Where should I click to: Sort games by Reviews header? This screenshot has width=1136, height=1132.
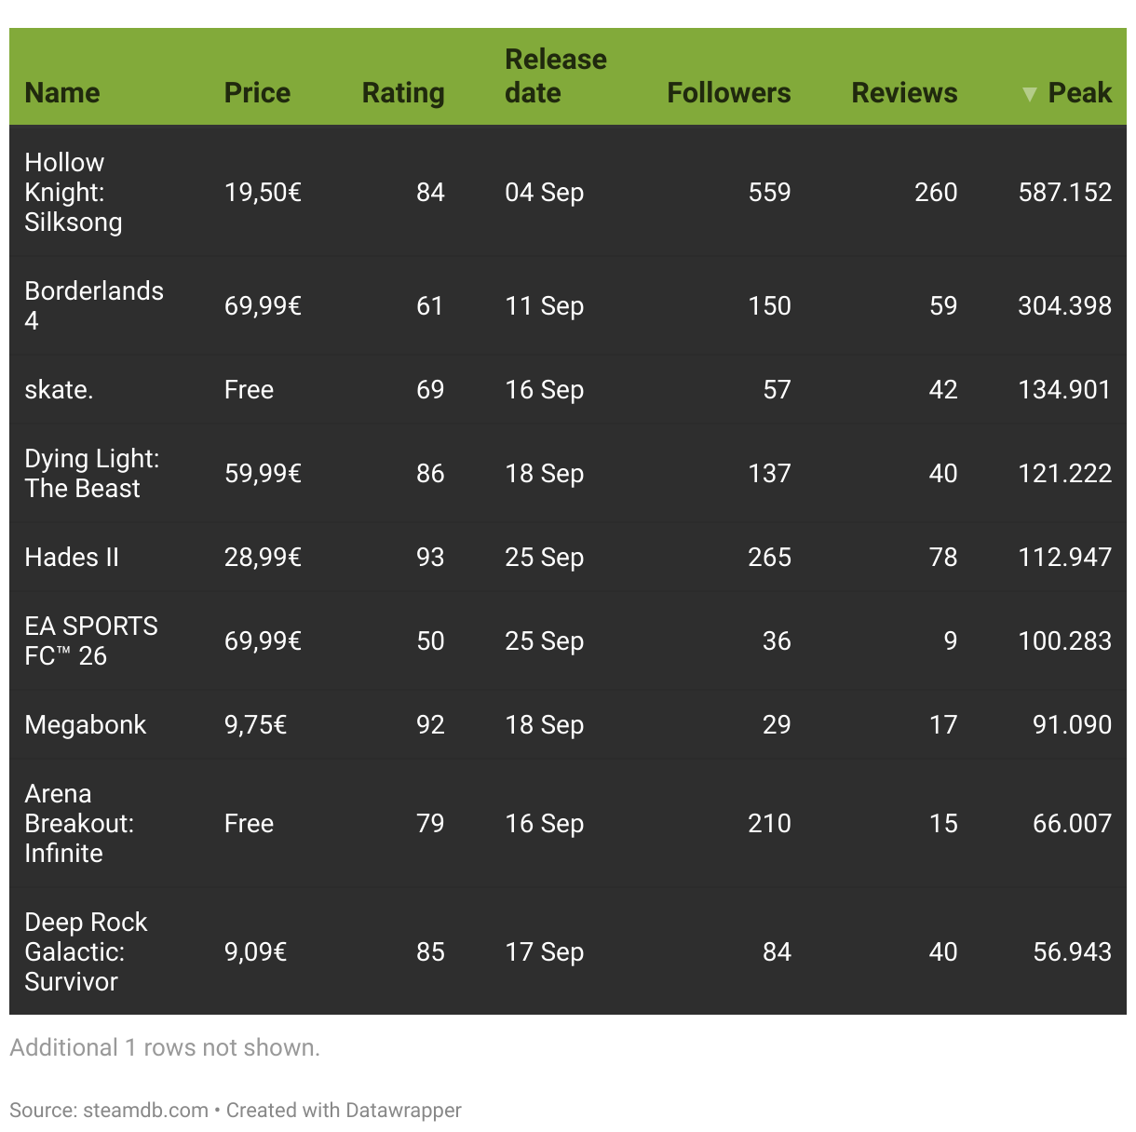pyautogui.click(x=904, y=93)
